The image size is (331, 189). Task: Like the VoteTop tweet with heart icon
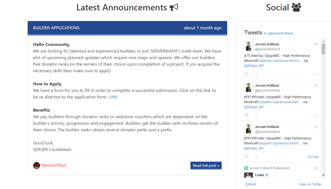point(246,74)
